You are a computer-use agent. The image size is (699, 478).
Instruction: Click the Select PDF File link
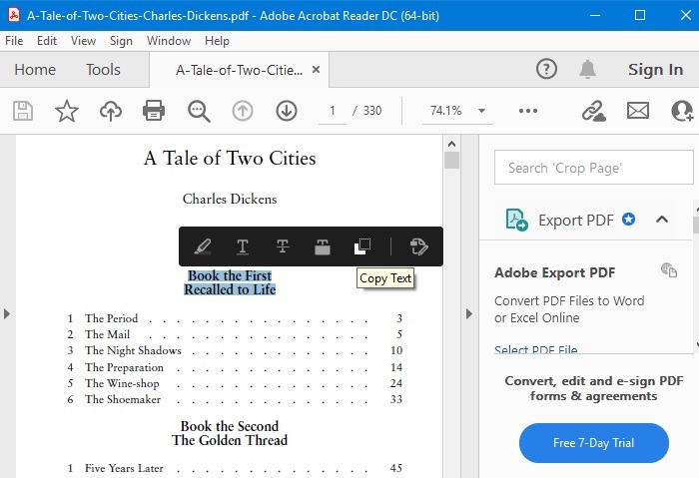click(x=536, y=349)
